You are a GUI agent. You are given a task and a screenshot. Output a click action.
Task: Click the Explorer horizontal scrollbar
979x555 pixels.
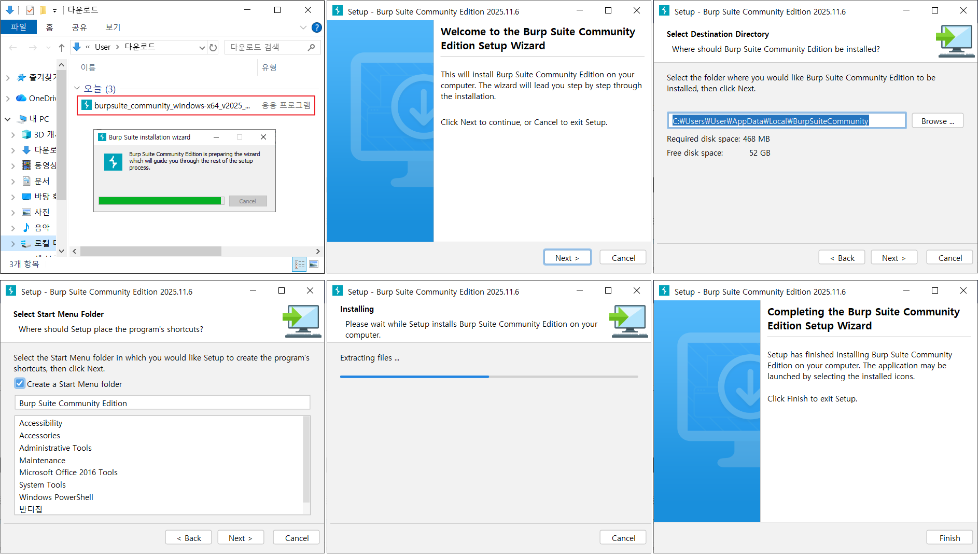151,252
